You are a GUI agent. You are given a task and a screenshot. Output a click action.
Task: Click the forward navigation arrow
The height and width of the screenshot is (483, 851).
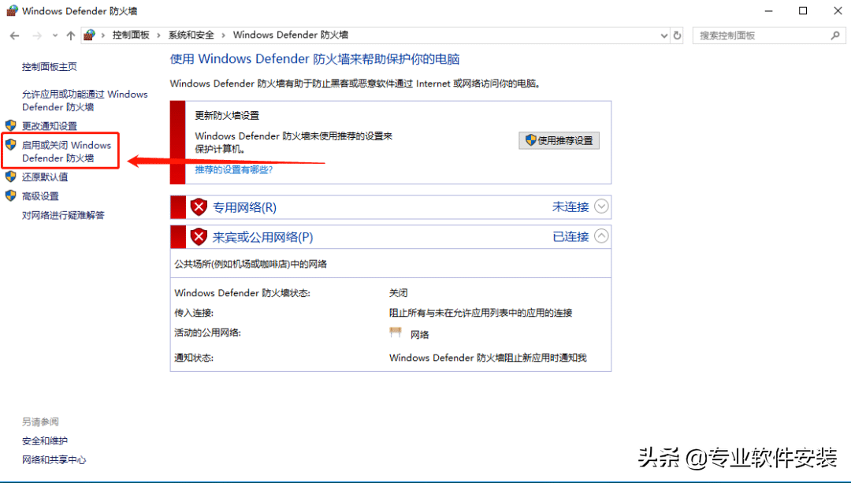coord(37,35)
